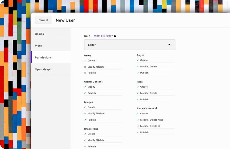230x149 pixels.
Task: Click the 'Global Content' section heading
Action: tap(93, 82)
